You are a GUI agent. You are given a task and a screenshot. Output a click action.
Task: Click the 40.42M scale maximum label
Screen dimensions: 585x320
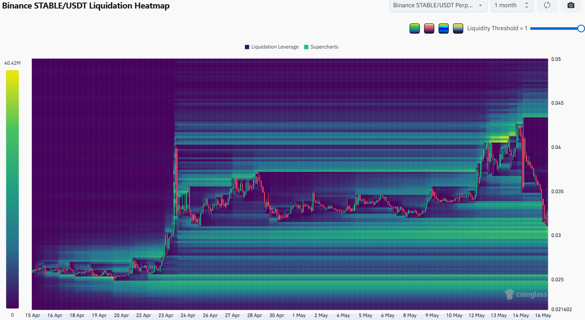[12, 63]
